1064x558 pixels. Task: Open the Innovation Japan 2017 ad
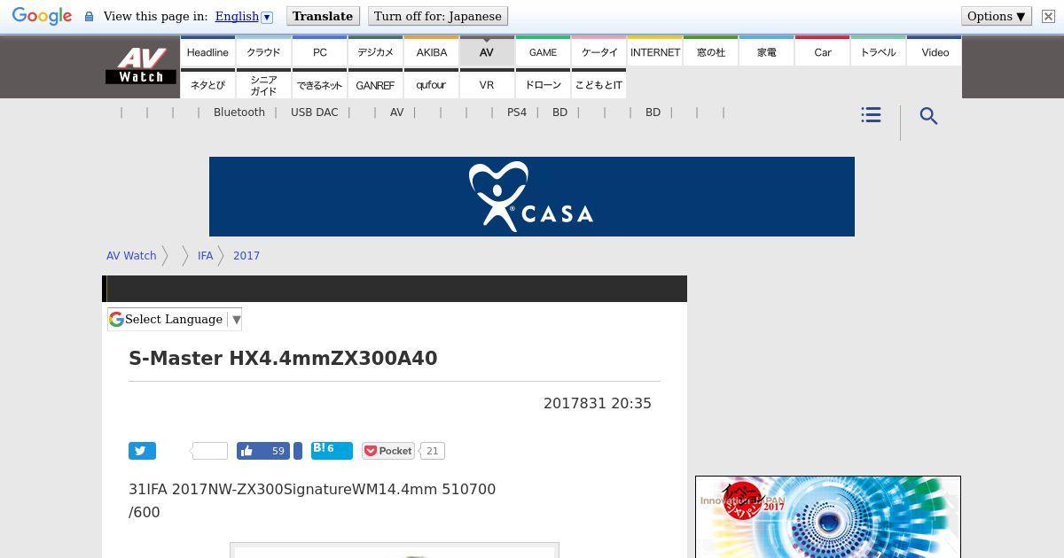(828, 517)
